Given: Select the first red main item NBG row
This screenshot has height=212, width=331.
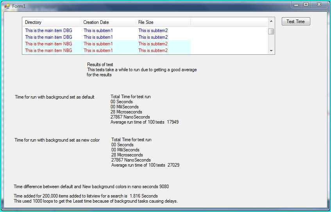Looking at the screenshot, I should coord(48,44).
